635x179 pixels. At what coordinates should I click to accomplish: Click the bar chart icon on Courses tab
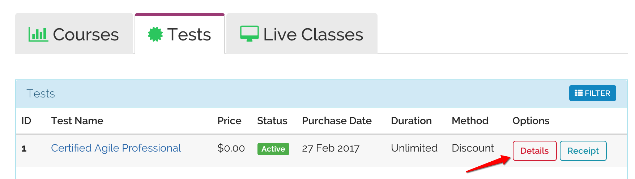point(38,35)
